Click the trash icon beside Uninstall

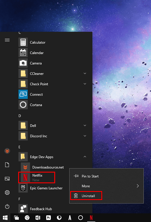click(76, 196)
